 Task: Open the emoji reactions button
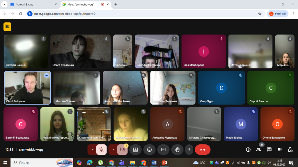[x=149, y=150]
